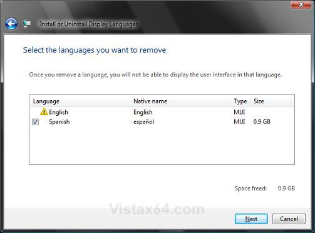Cancel the language removal wizard
This screenshot has height=233, width=315.
click(x=289, y=219)
